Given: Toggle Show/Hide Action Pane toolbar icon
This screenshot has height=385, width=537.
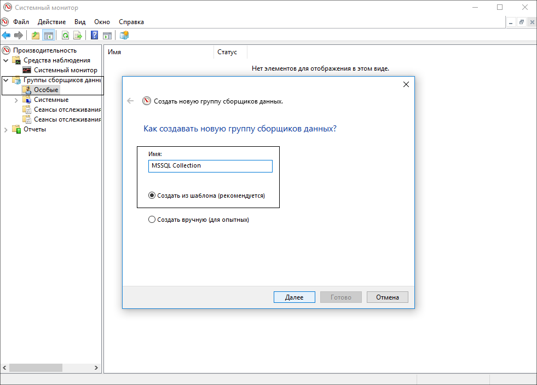Looking at the screenshot, I should 107,36.
